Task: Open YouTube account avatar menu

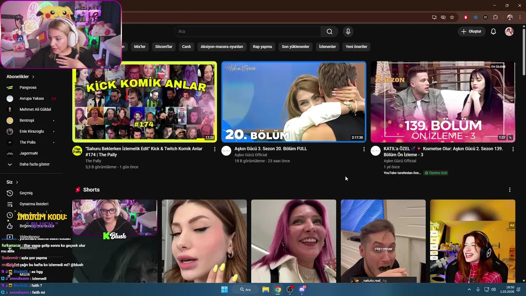Action: (x=509, y=32)
